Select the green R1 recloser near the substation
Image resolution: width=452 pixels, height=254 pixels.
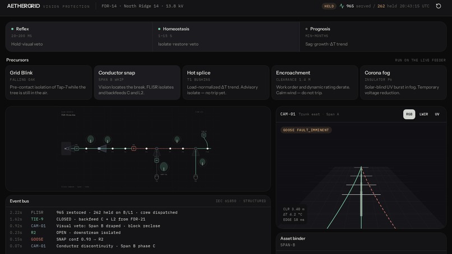tap(77, 149)
